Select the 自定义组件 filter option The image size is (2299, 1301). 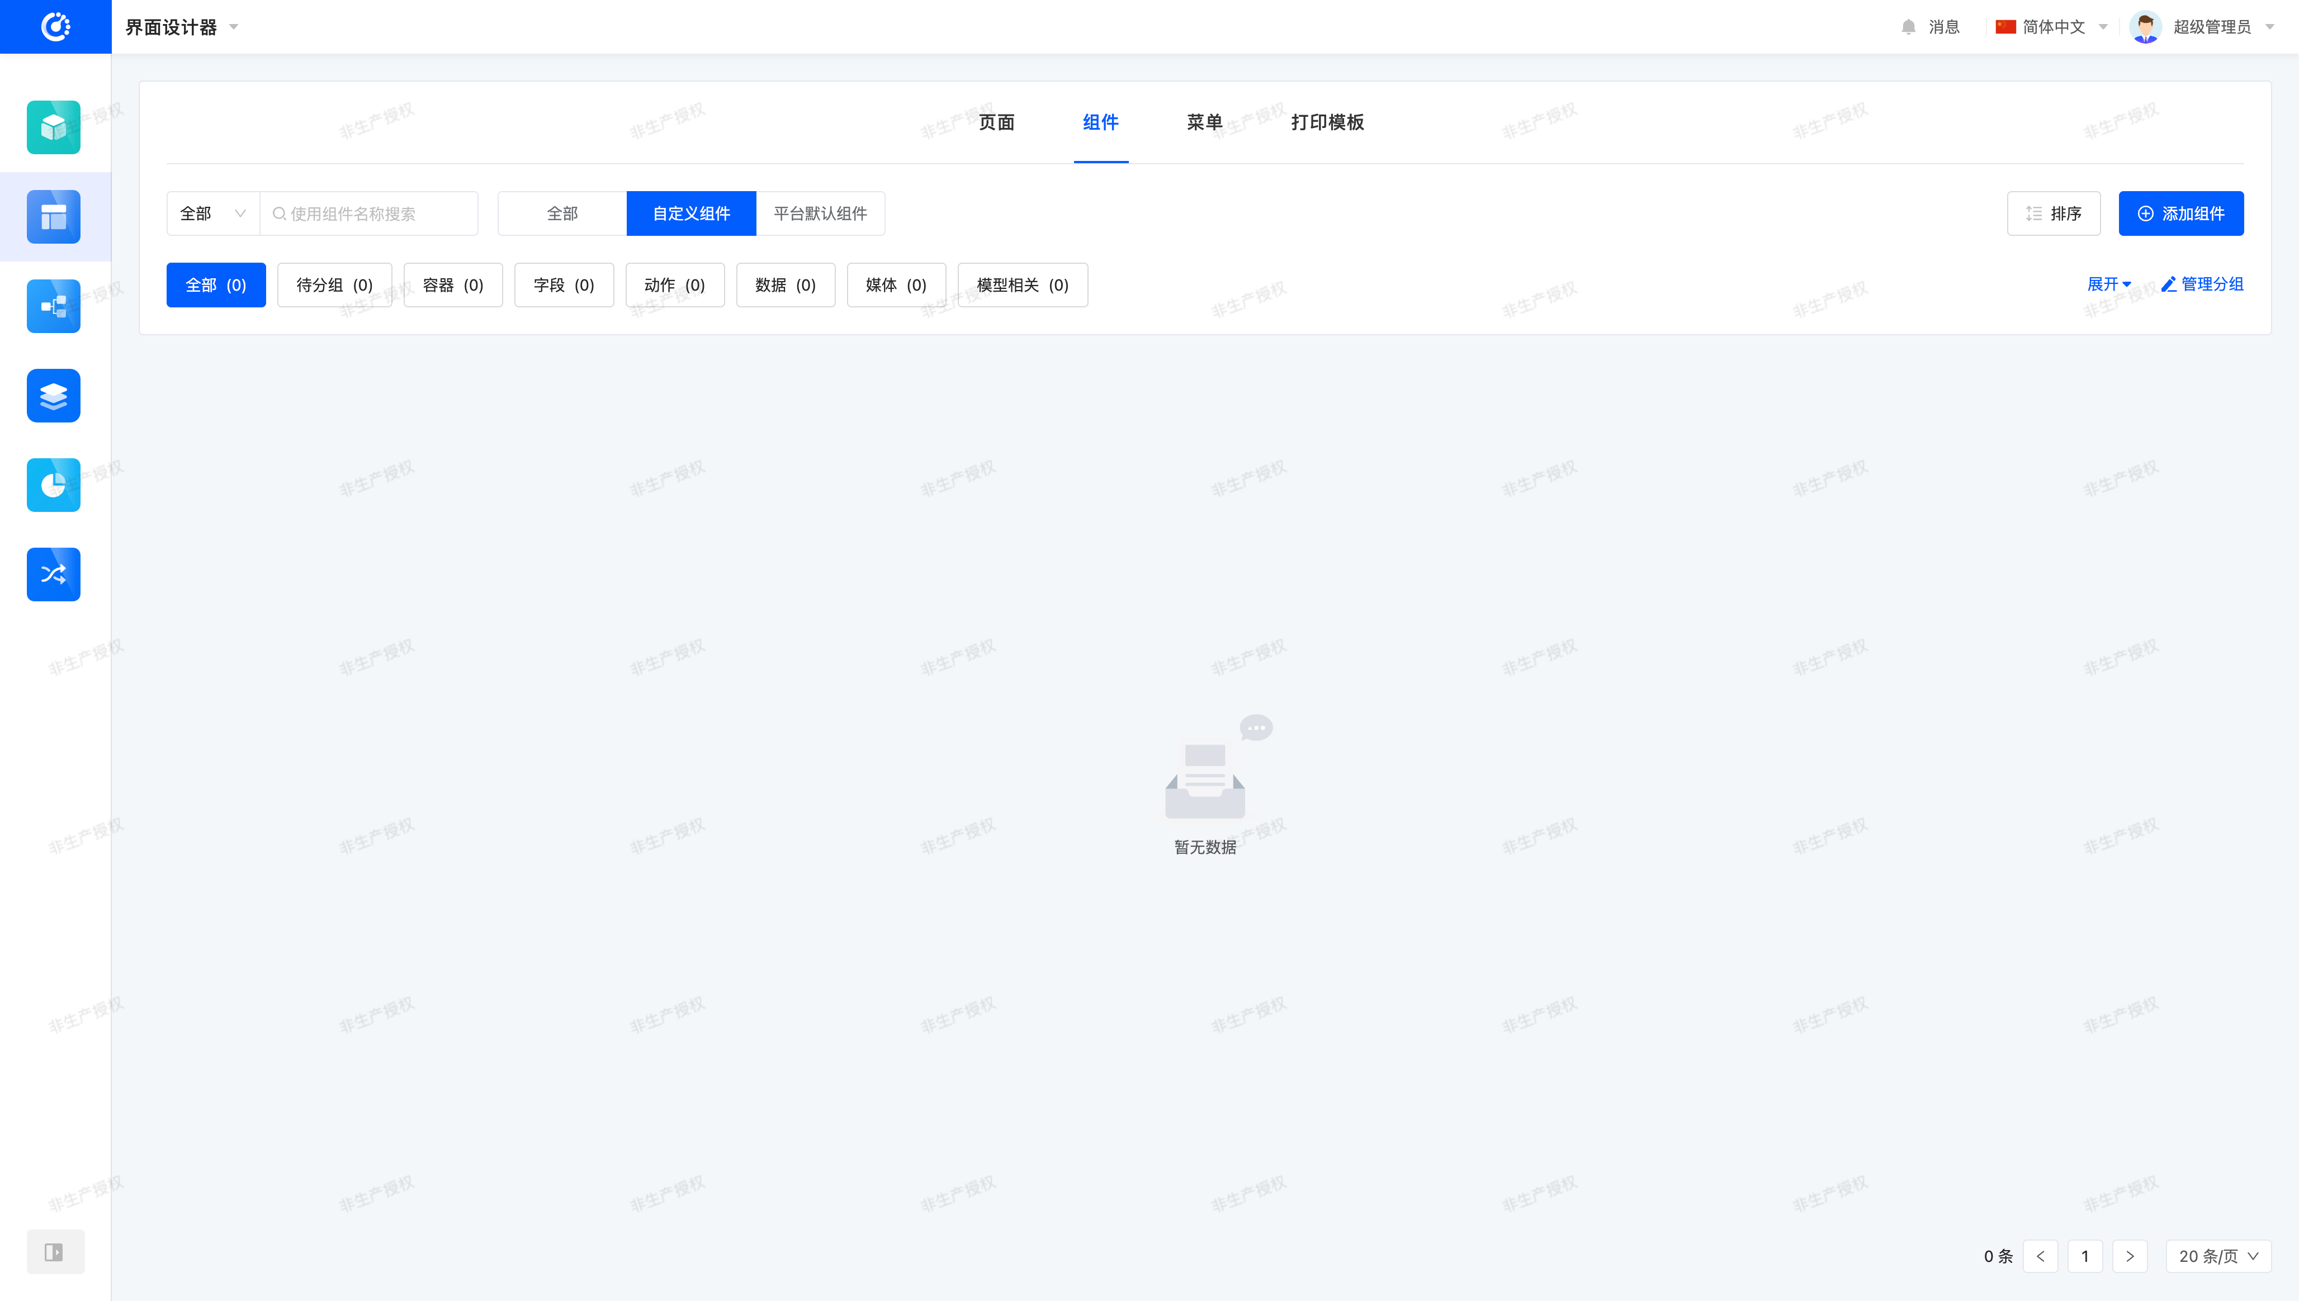tap(691, 213)
